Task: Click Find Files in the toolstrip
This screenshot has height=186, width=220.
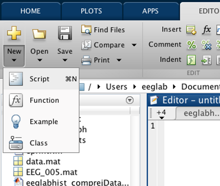Action: click(x=103, y=30)
